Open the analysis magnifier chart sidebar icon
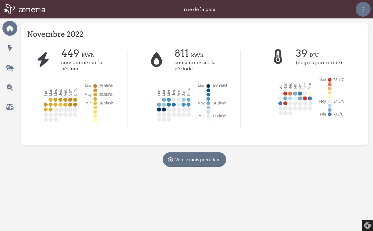The height and width of the screenshot is (231, 373). [10, 87]
